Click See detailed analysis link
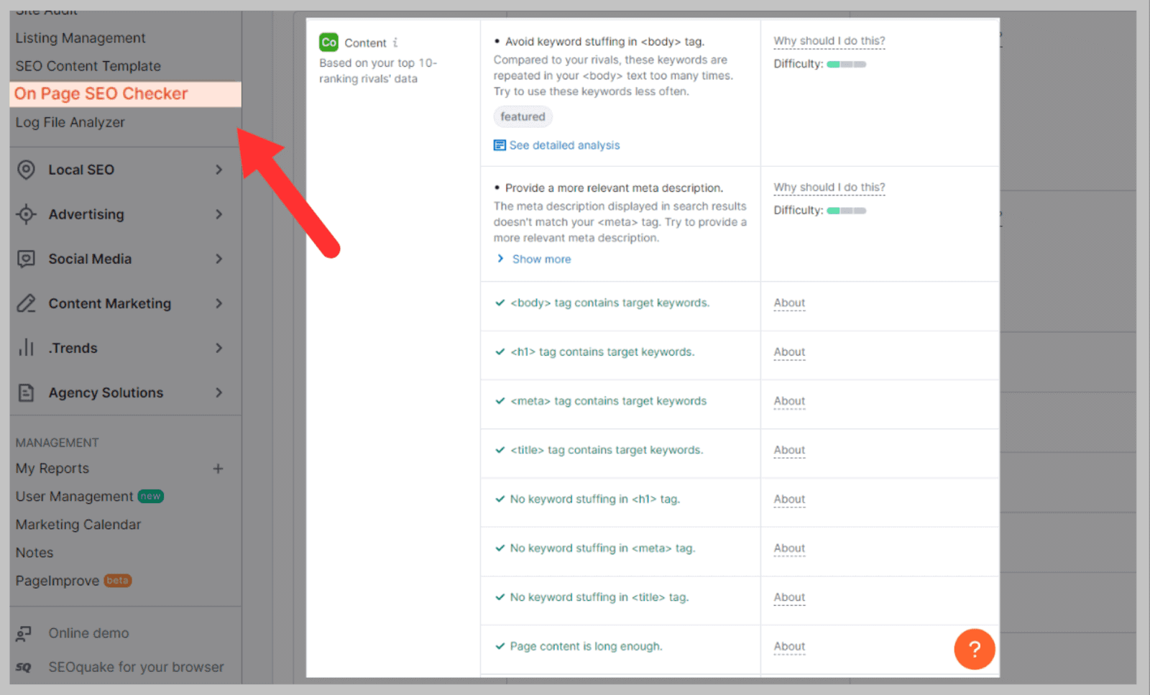 564,145
